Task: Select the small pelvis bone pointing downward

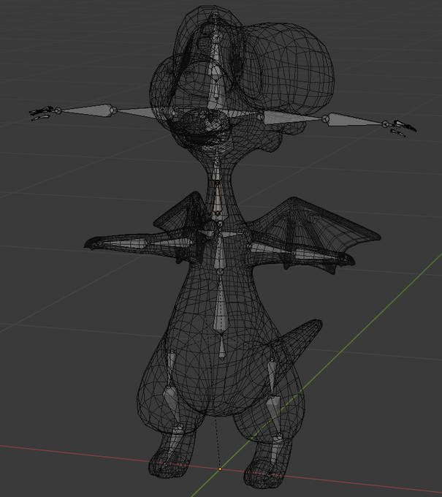Action: (x=222, y=347)
